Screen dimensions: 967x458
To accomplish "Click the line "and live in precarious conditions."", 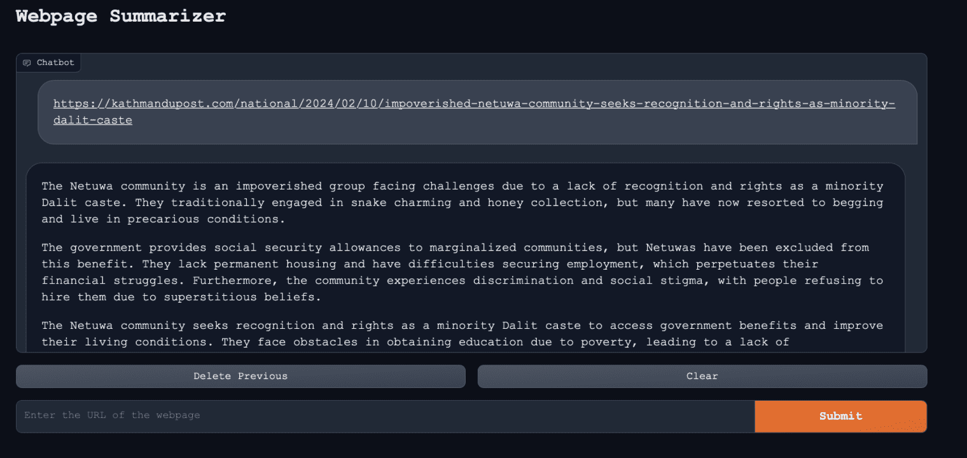I will pos(164,219).
